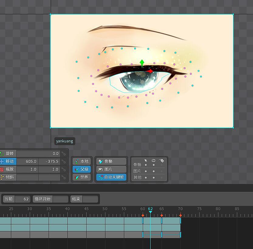Image resolution: width=253 pixels, height=249 pixels.
Task: Select the 缩放 (Scale) tool
Action: 8,169
